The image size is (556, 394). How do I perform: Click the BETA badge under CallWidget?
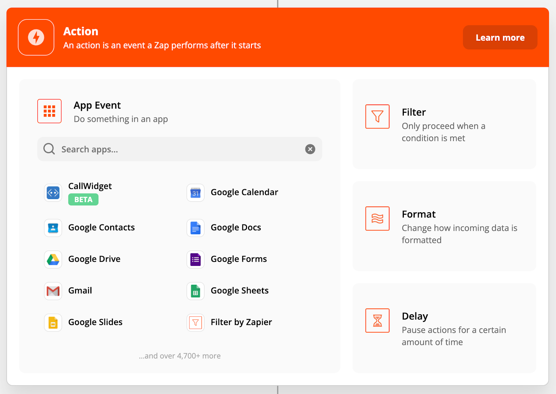pos(83,199)
